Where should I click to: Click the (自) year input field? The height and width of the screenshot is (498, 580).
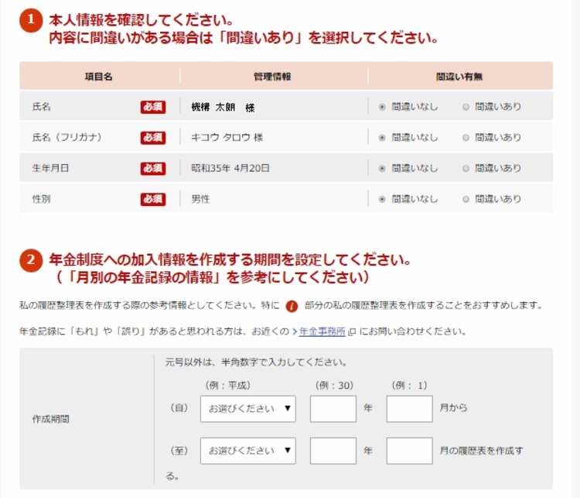point(333,409)
